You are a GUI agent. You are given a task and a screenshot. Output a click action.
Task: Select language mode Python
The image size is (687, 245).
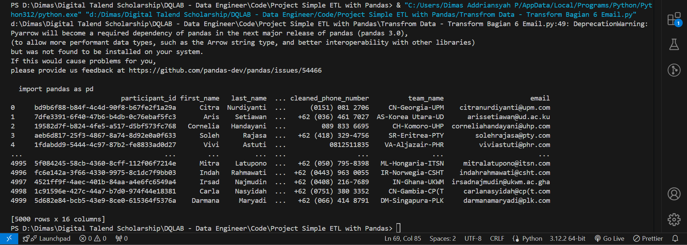(527, 239)
